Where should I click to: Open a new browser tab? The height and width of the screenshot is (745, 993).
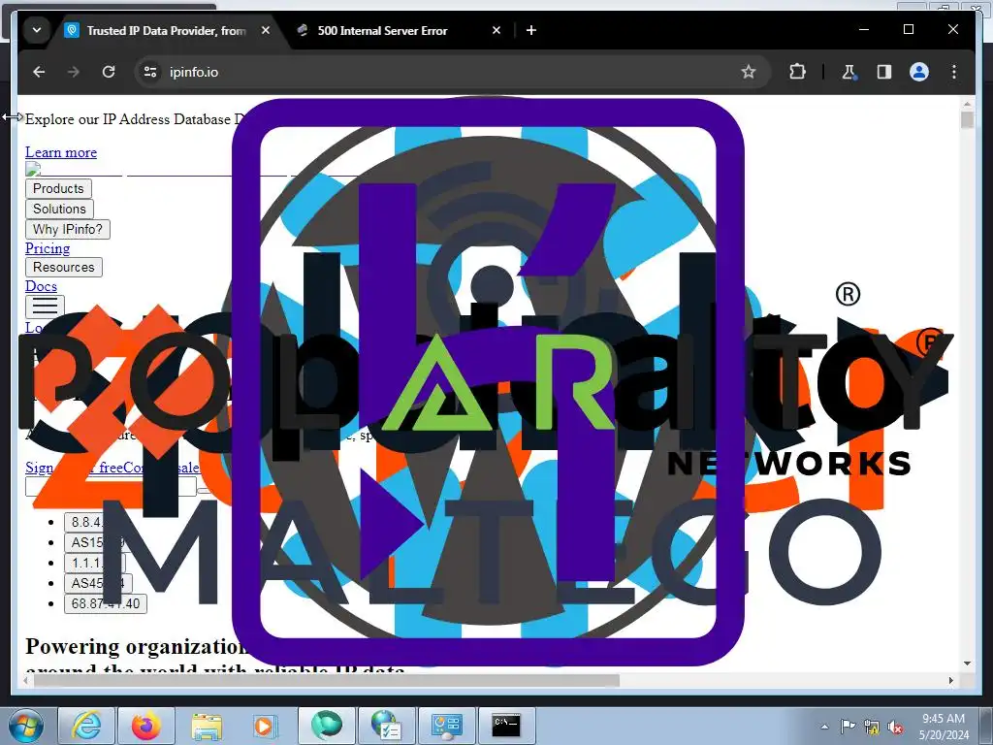(531, 30)
